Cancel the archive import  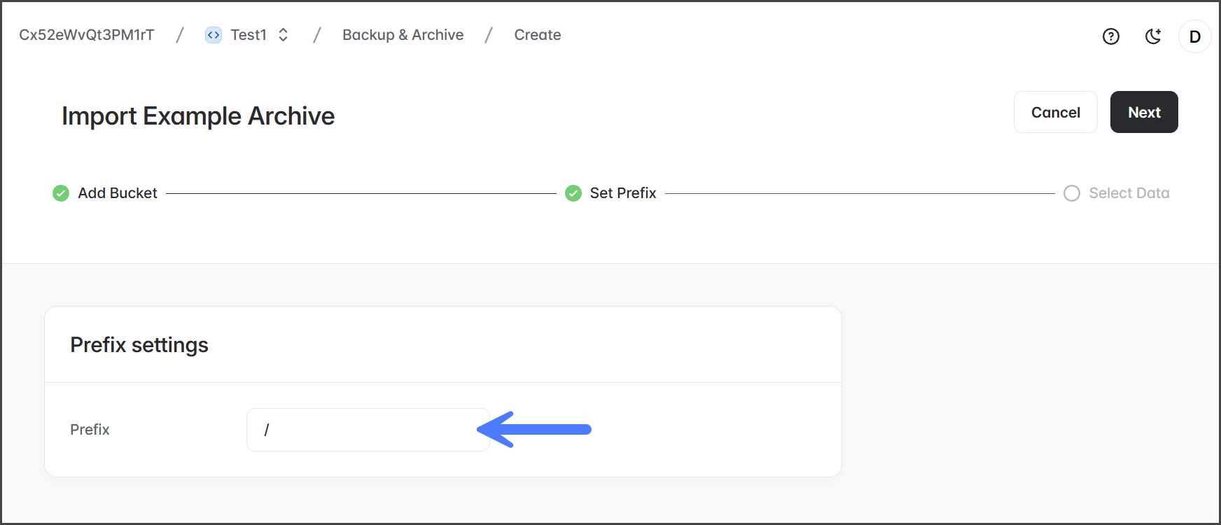[x=1055, y=112]
